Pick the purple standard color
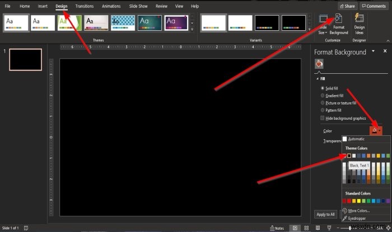Viewport: 392px width, 232px height. 388,201
